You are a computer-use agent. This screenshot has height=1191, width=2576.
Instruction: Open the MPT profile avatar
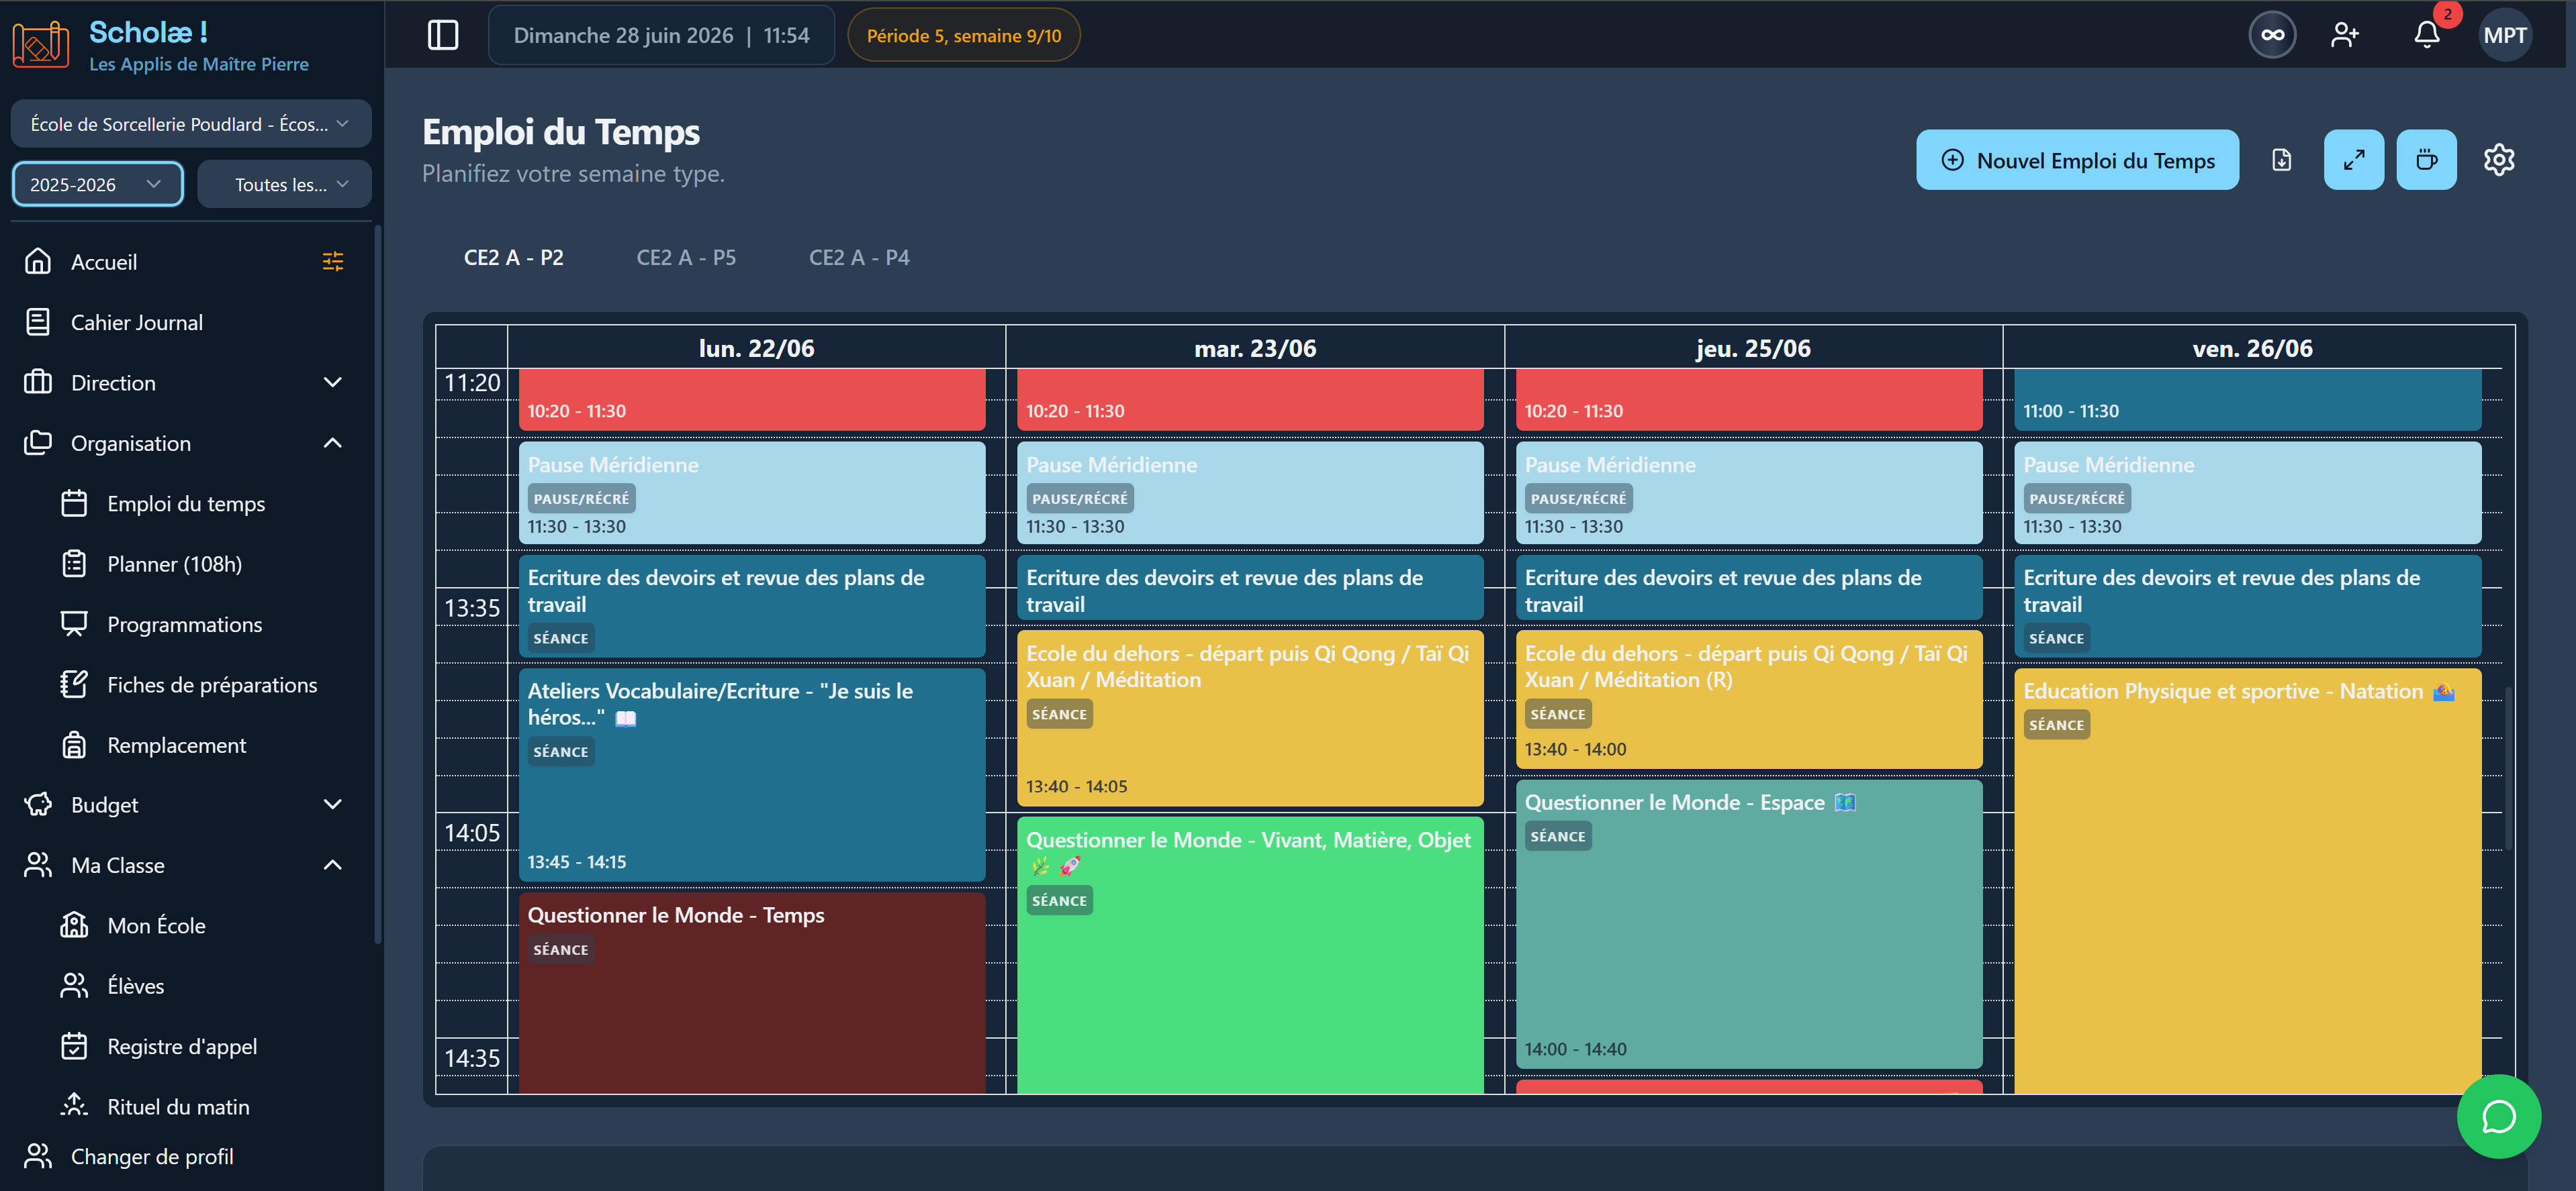(x=2504, y=35)
